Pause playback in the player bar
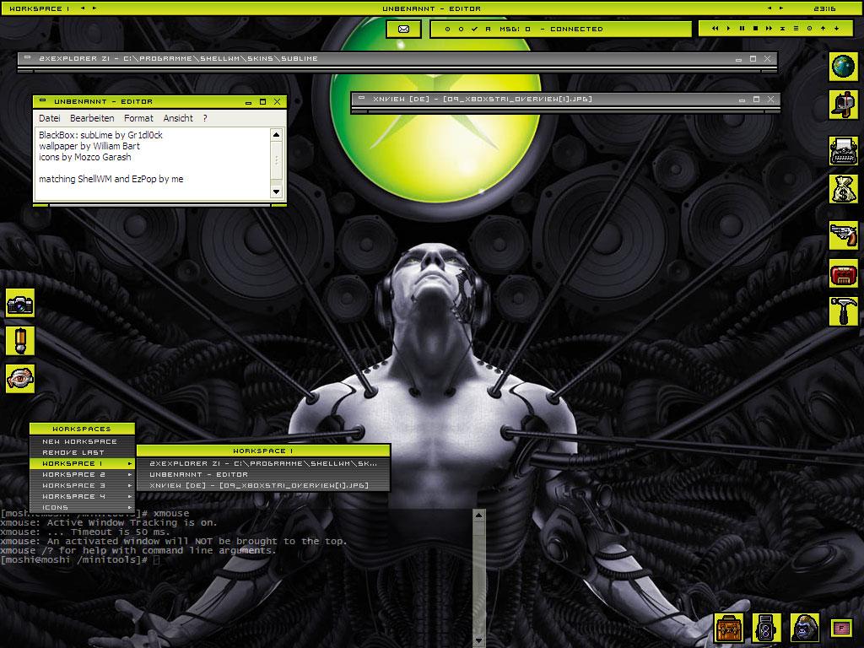The height and width of the screenshot is (648, 864). 742,29
